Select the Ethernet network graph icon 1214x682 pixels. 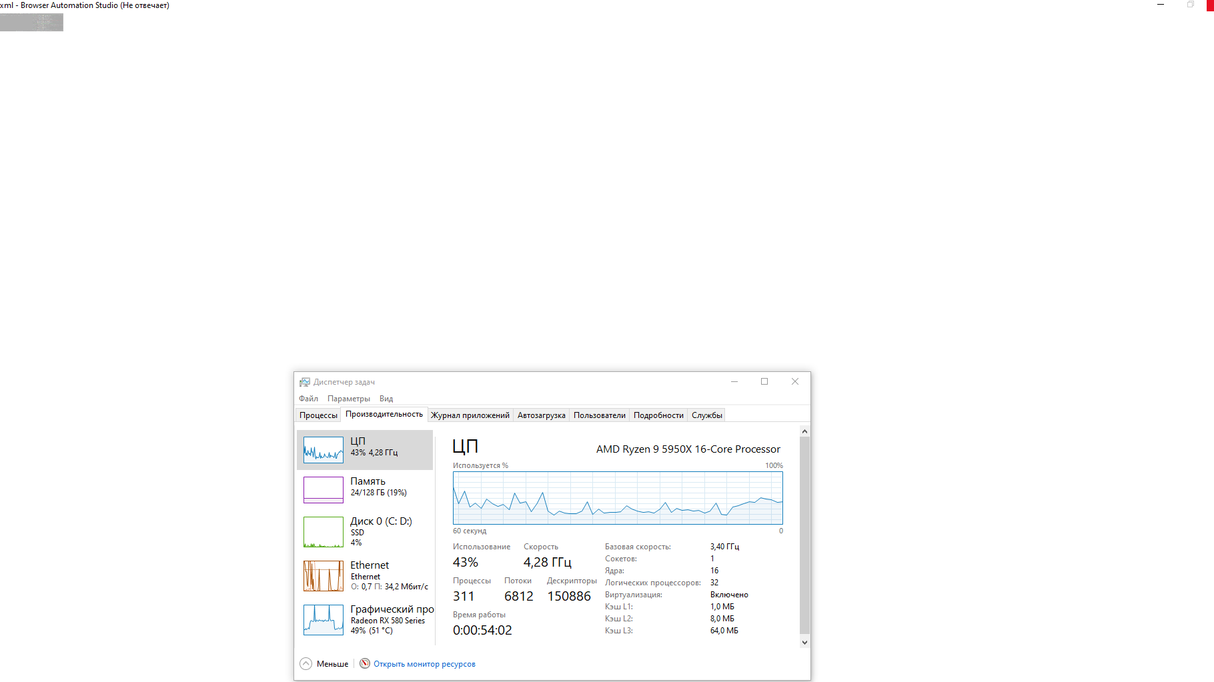(x=324, y=576)
